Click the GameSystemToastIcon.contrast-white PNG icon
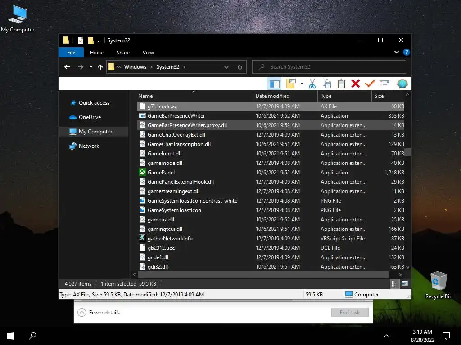 pyautogui.click(x=142, y=200)
